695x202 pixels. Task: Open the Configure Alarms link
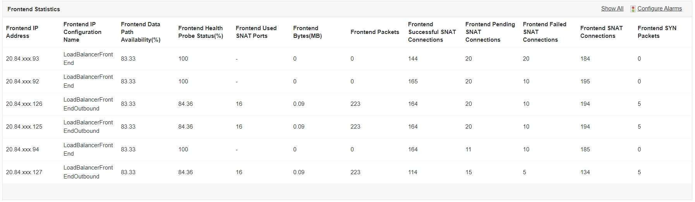coord(659,8)
